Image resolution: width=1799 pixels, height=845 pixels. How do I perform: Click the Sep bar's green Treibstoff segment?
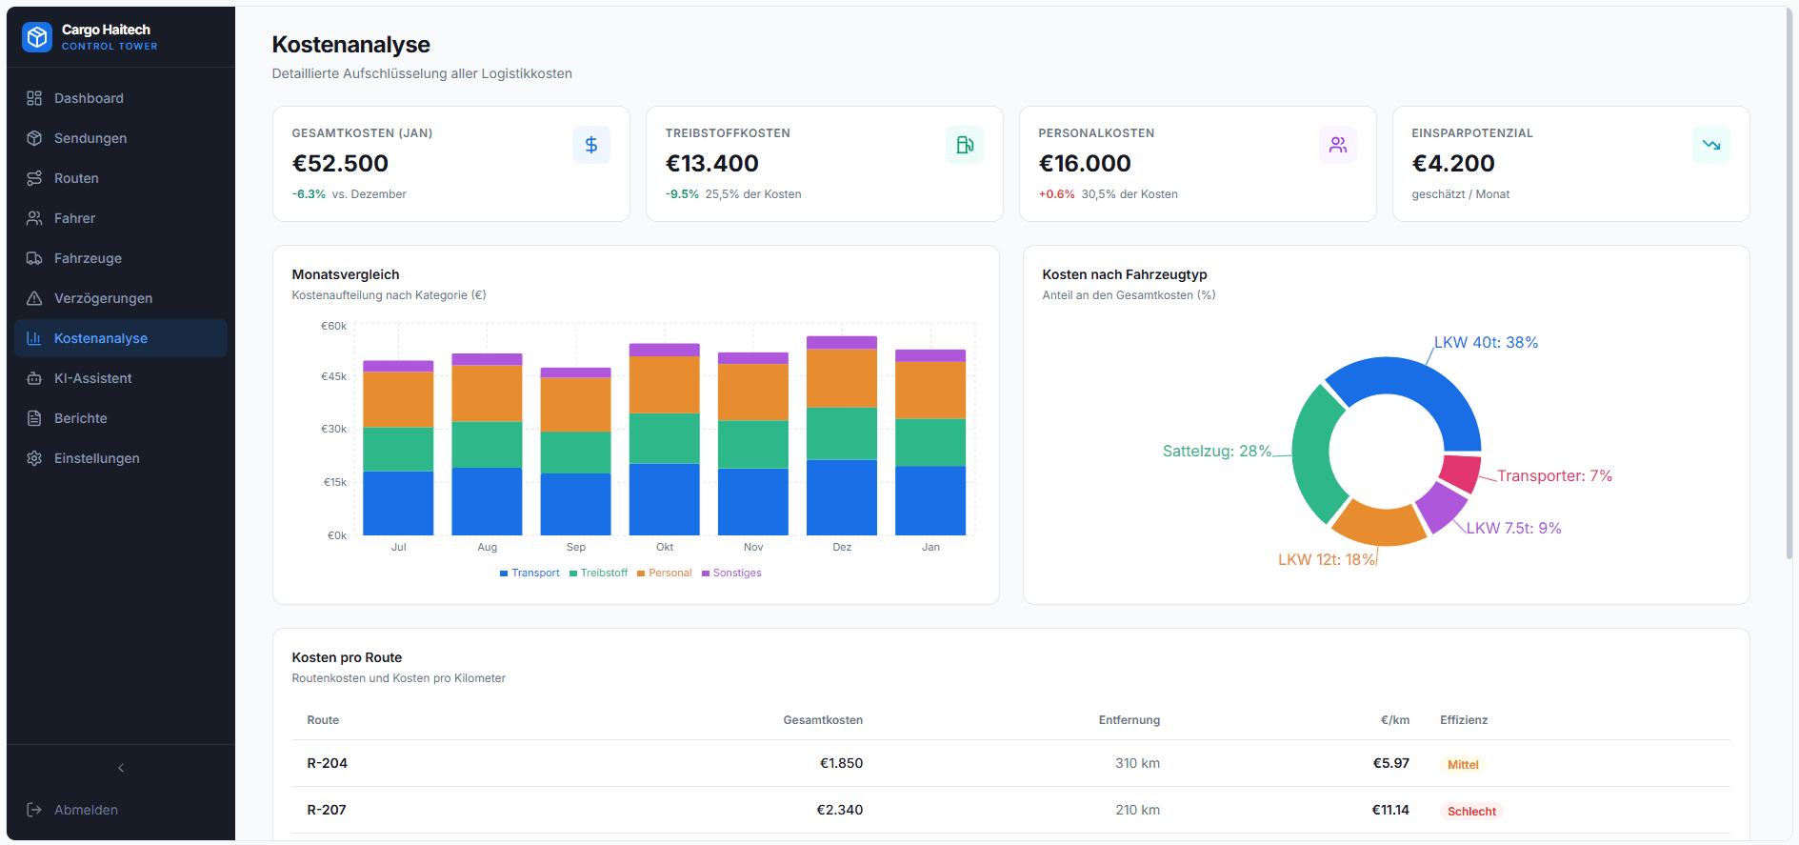pos(576,453)
